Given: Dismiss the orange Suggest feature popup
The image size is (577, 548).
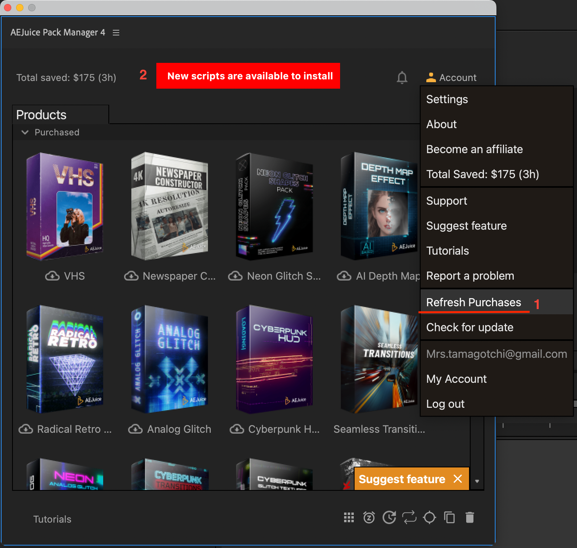Looking at the screenshot, I should click(x=458, y=479).
